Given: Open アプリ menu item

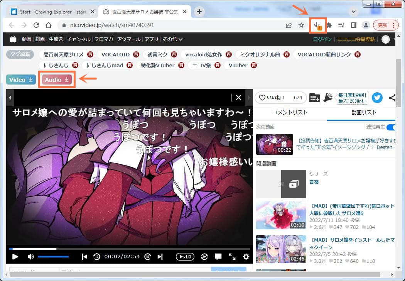Looking at the screenshot, I should coord(151,39).
